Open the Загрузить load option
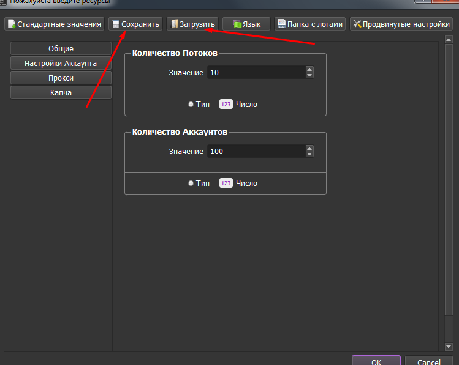This screenshot has width=459, height=365. (x=192, y=24)
